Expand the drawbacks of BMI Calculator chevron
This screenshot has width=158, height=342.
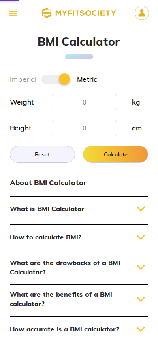(141, 267)
